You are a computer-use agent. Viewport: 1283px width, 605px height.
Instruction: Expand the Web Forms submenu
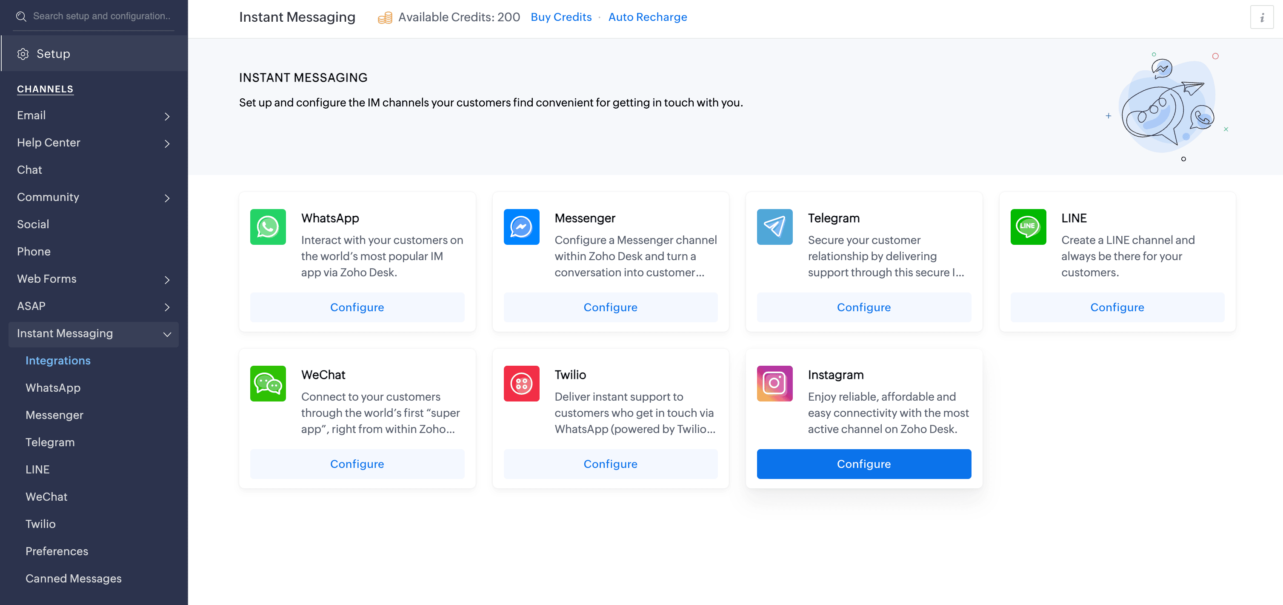tap(167, 280)
